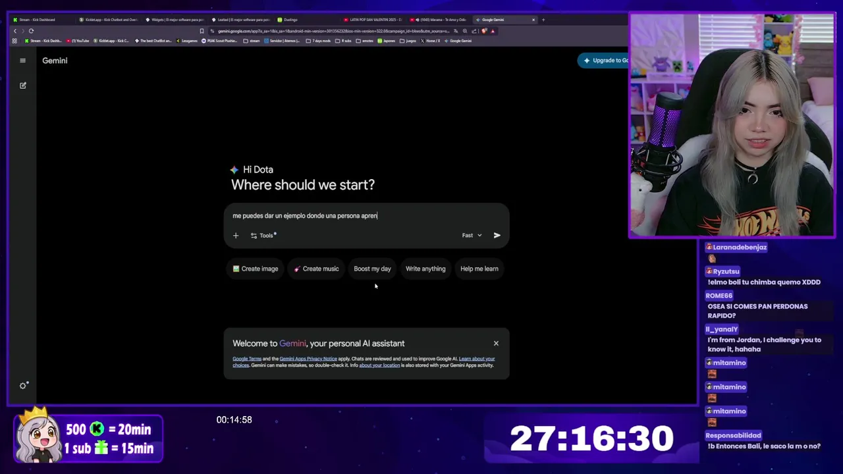The width and height of the screenshot is (843, 474).
Task: Open the Brave Rewards triangle icon
Action: [493, 31]
